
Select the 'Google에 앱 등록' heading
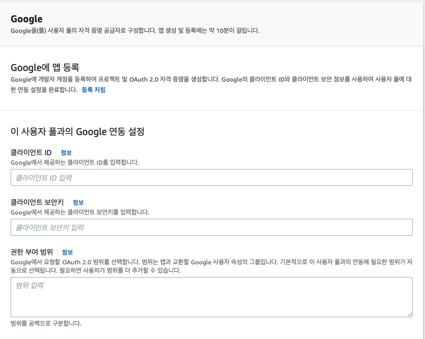[x=45, y=67]
